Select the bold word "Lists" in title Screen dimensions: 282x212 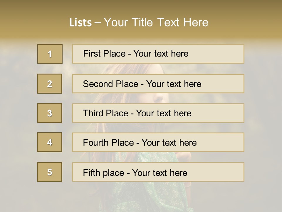coord(80,23)
